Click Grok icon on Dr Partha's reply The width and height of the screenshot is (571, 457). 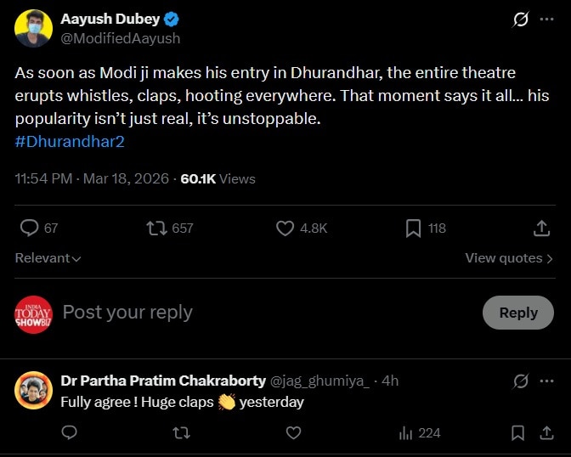coord(521,381)
